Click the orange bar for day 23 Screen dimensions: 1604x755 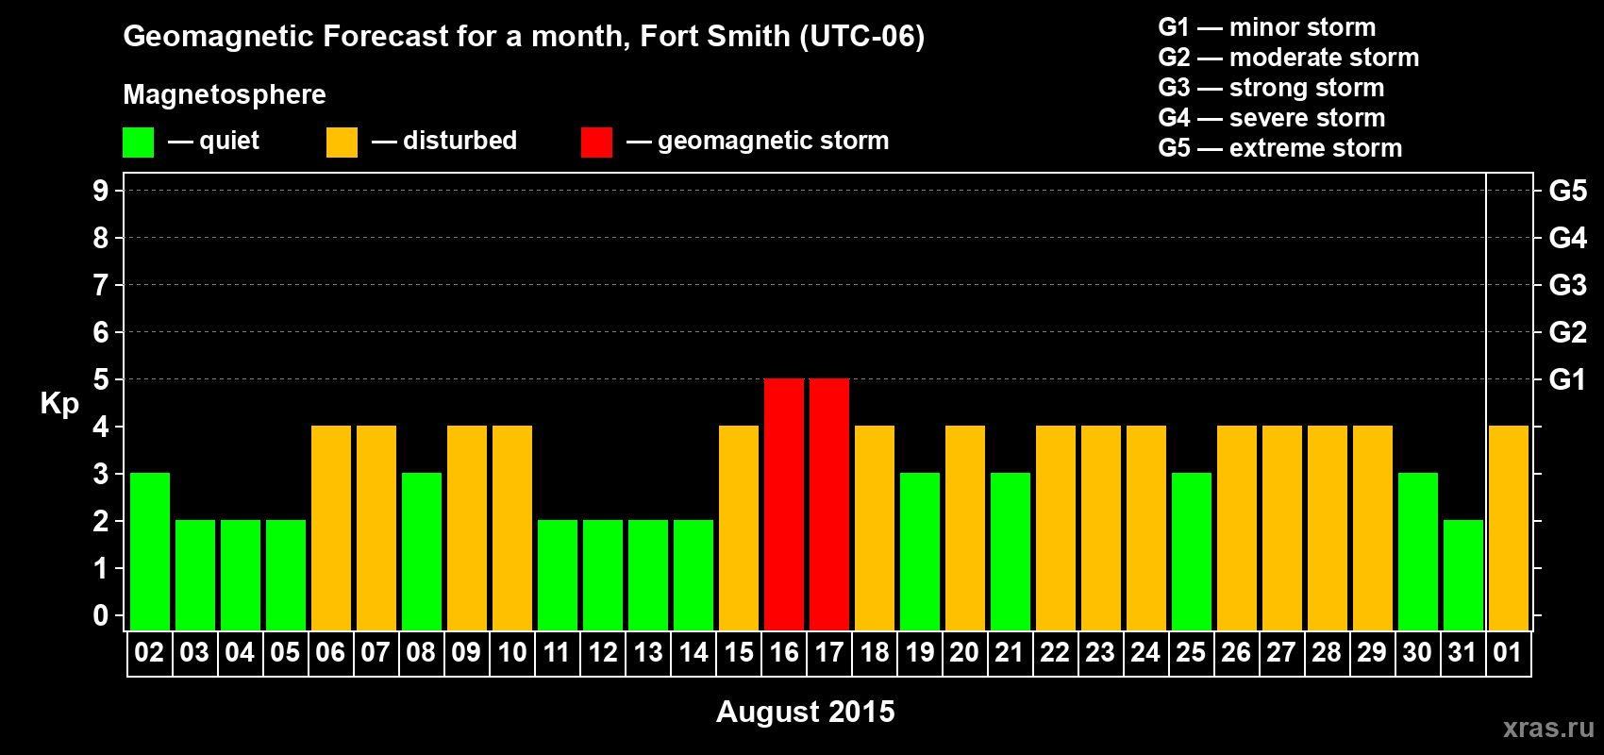coord(1101,528)
